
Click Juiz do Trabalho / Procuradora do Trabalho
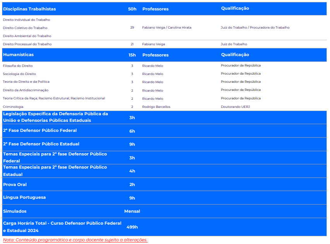coord(255,28)
